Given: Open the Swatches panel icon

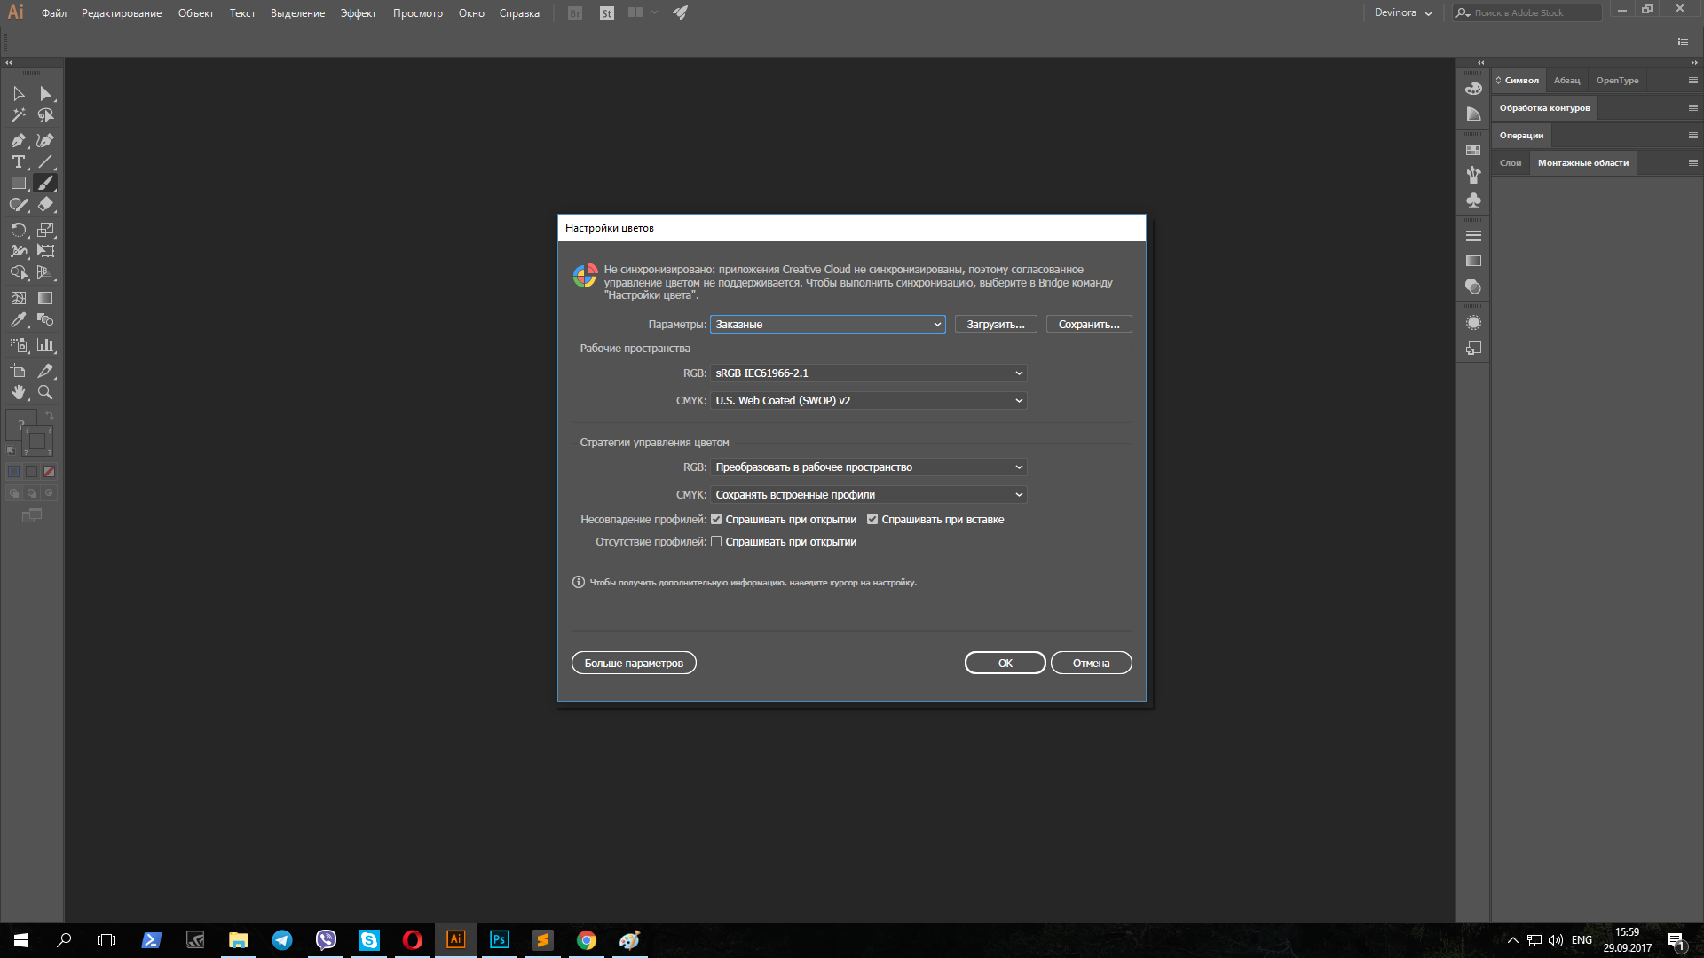Looking at the screenshot, I should 1473,150.
